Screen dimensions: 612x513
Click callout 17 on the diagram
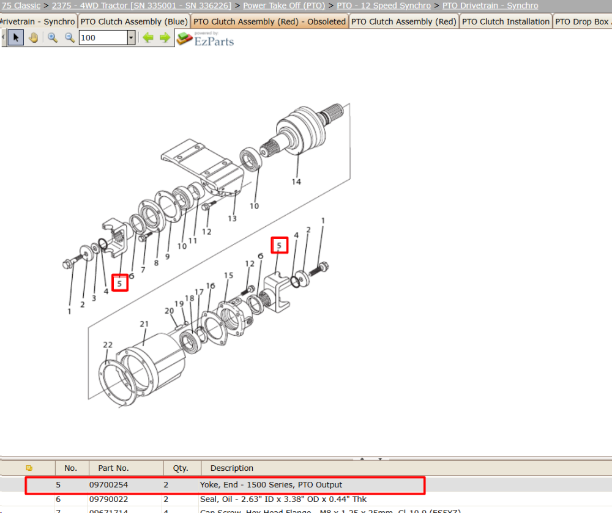pyautogui.click(x=200, y=292)
